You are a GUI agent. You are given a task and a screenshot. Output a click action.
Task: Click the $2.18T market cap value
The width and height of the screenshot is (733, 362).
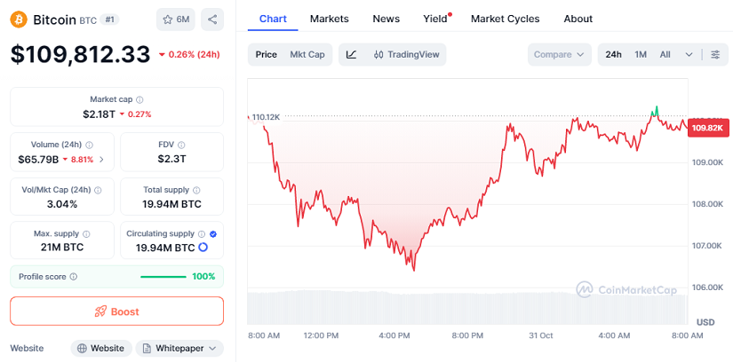tap(99, 114)
